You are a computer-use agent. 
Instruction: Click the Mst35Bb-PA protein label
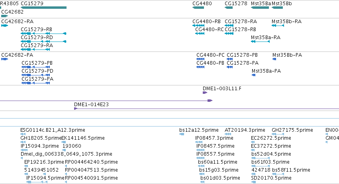[x=287, y=55]
